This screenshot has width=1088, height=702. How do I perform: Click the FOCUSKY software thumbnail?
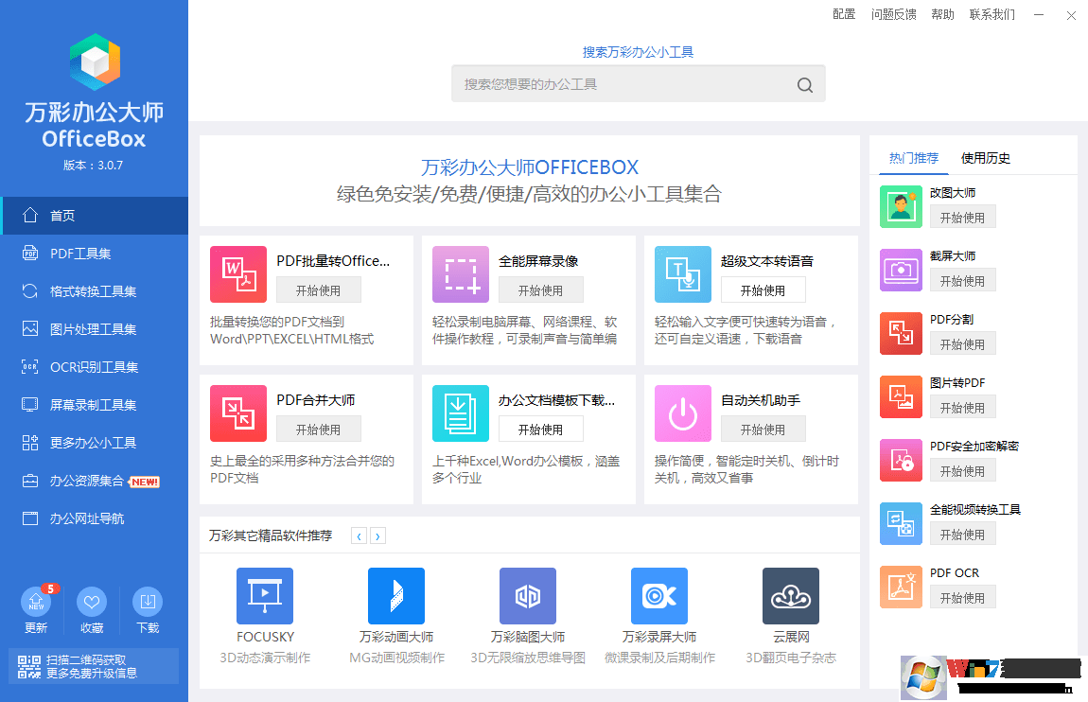coord(264,596)
